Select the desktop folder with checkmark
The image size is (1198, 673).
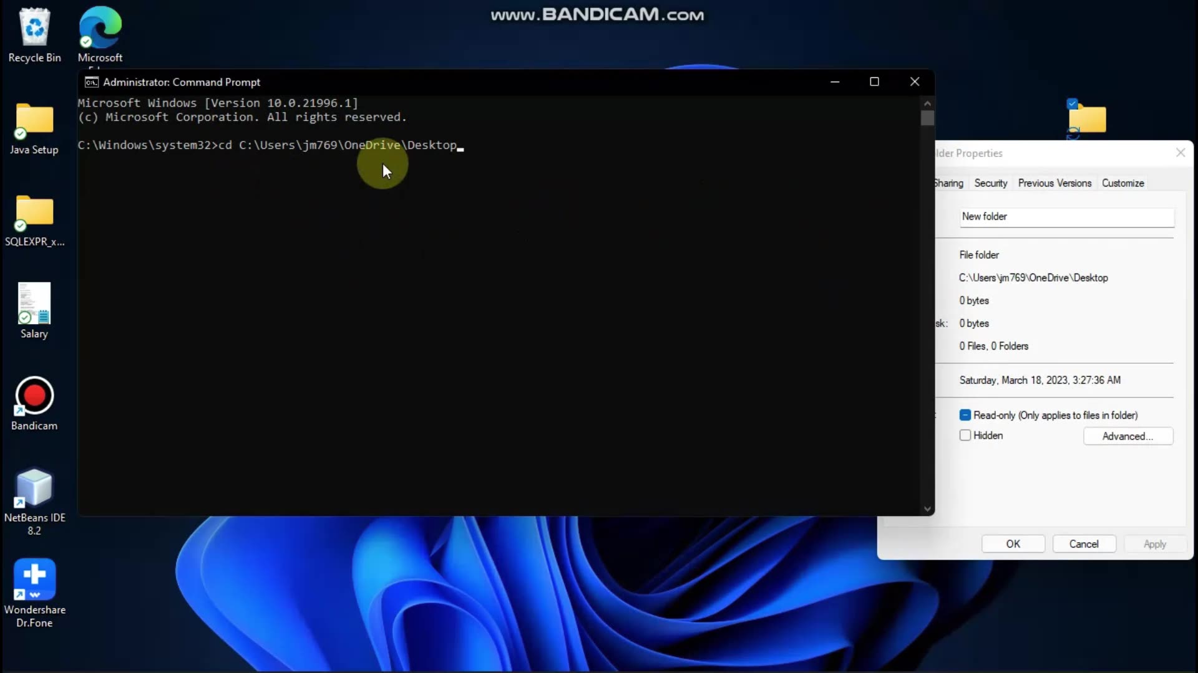point(1086,118)
